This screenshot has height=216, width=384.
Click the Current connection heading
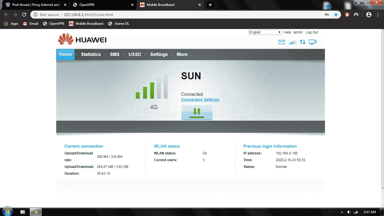(84, 146)
